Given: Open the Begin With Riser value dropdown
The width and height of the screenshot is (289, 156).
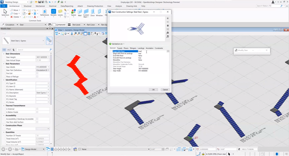Looking at the screenshot, I should [168, 51].
